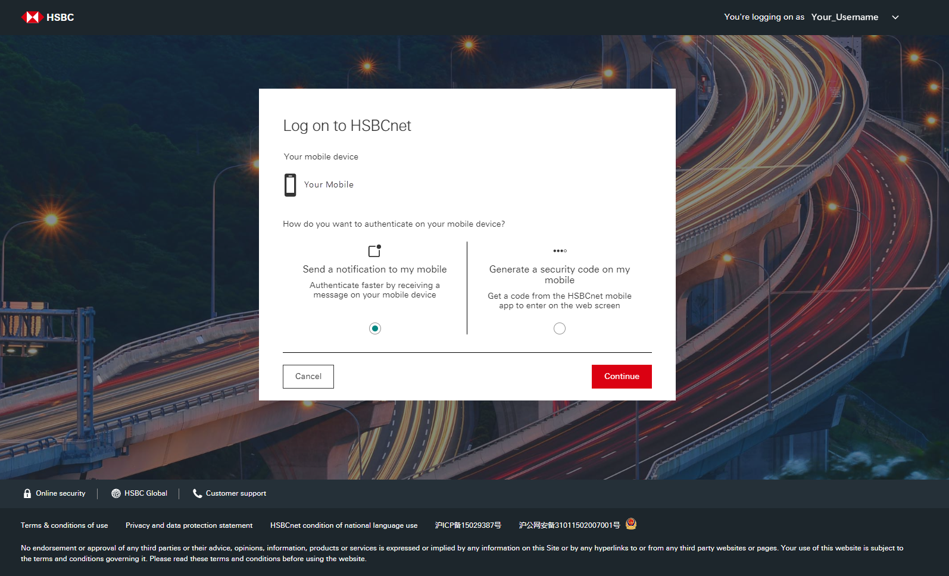Click the notification icon above 'Send a notification'
949x576 pixels.
374,251
